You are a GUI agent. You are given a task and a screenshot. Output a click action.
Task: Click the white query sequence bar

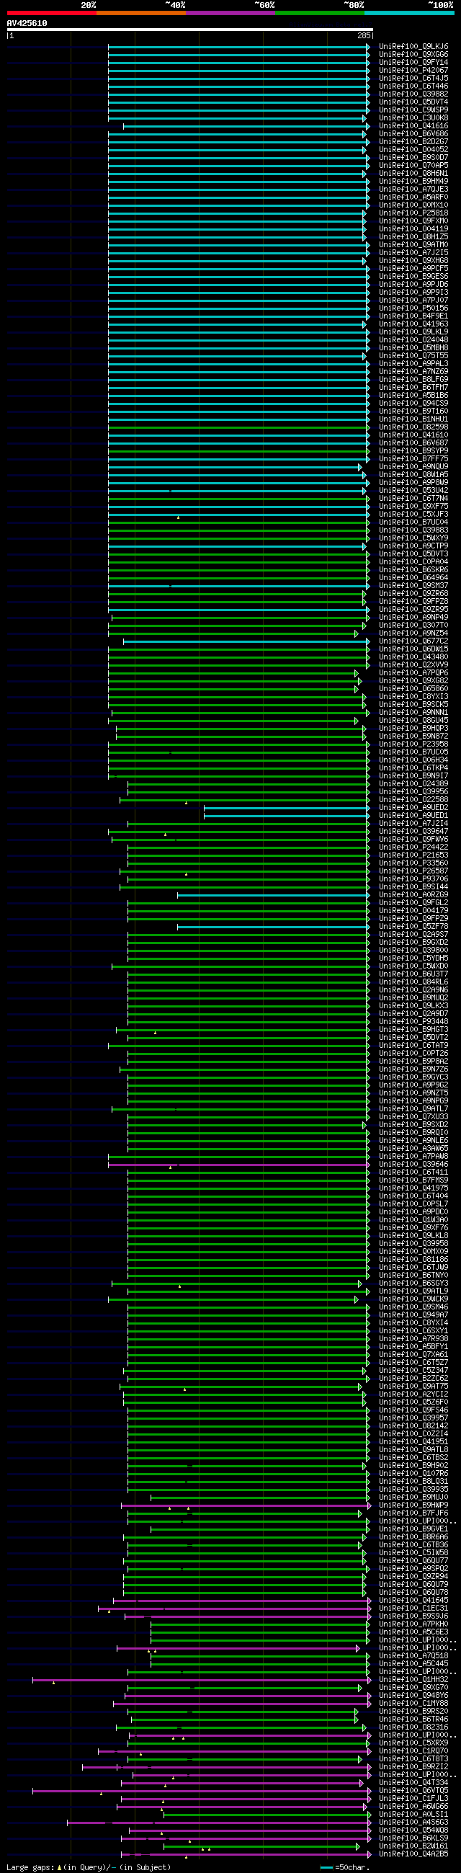189,30
